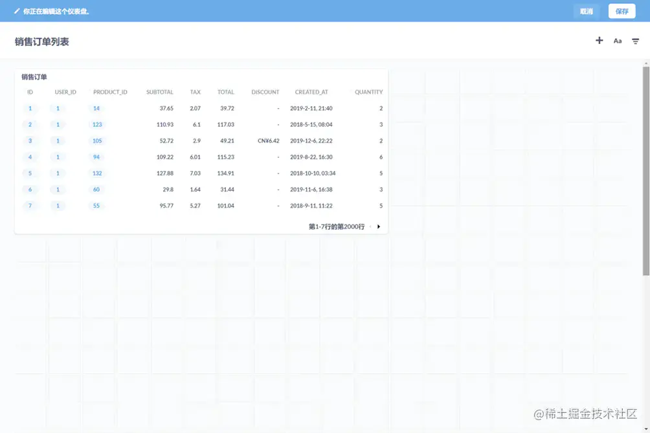
Task: Sort by the CREATED_AT column header
Action: pos(311,92)
